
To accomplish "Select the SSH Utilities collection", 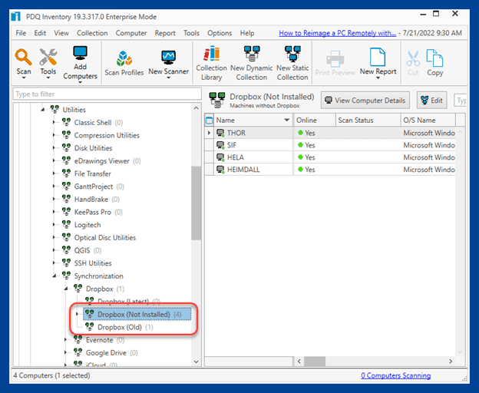I will tap(93, 263).
